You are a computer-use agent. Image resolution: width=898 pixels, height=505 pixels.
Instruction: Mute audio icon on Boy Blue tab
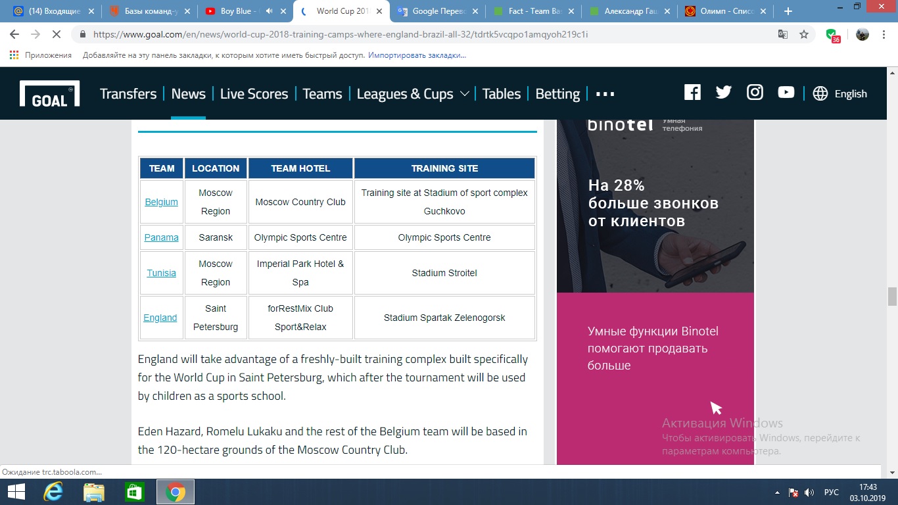click(268, 11)
